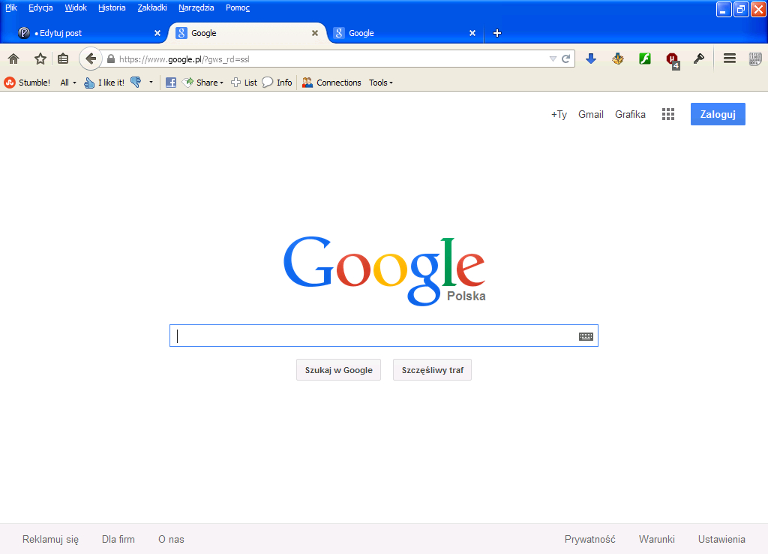This screenshot has width=768, height=554.
Task: Click the Zaloguj sign-in button
Action: [x=718, y=114]
